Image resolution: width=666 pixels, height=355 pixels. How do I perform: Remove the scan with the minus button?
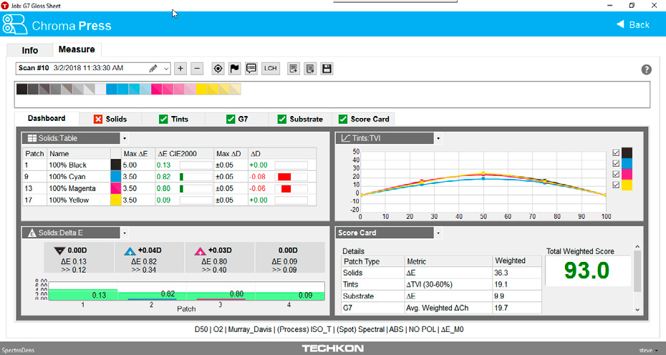[x=197, y=69]
